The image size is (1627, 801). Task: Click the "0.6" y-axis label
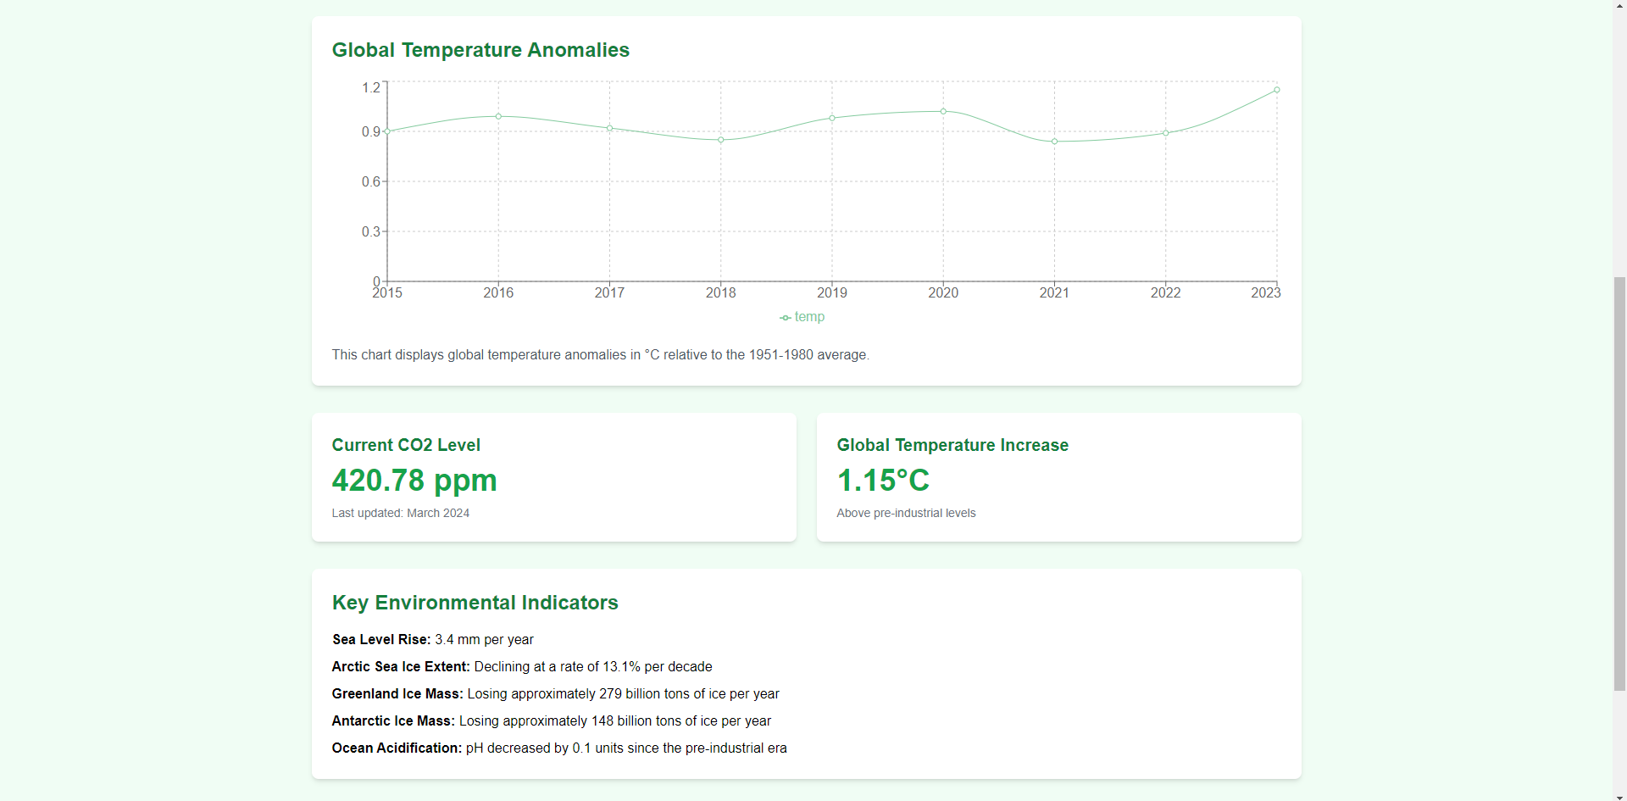371,181
